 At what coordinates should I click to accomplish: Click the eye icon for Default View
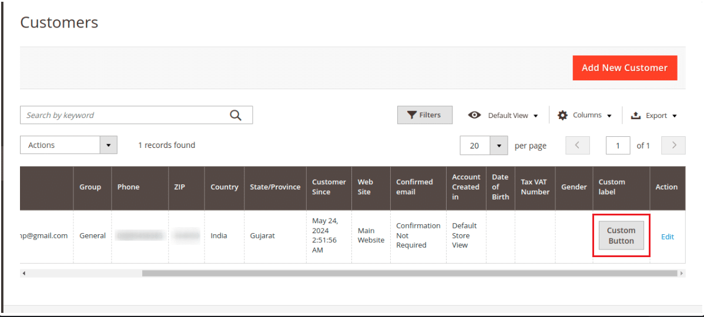pos(475,115)
